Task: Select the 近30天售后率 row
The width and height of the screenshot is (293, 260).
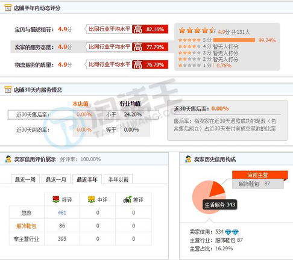Action: pos(83,115)
